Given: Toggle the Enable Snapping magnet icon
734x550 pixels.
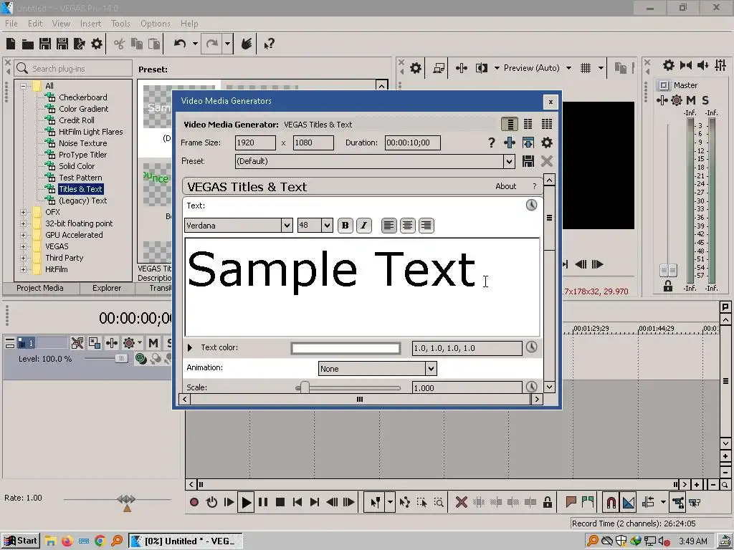Looking at the screenshot, I should pos(611,503).
